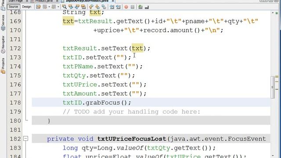This screenshot has width=281, height=158.
Task: Click the navigate Back icon
Action: click(x=45, y=7)
